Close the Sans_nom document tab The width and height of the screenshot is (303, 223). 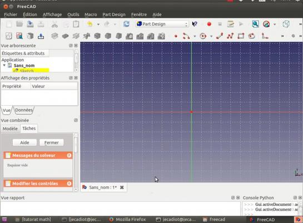[122, 187]
